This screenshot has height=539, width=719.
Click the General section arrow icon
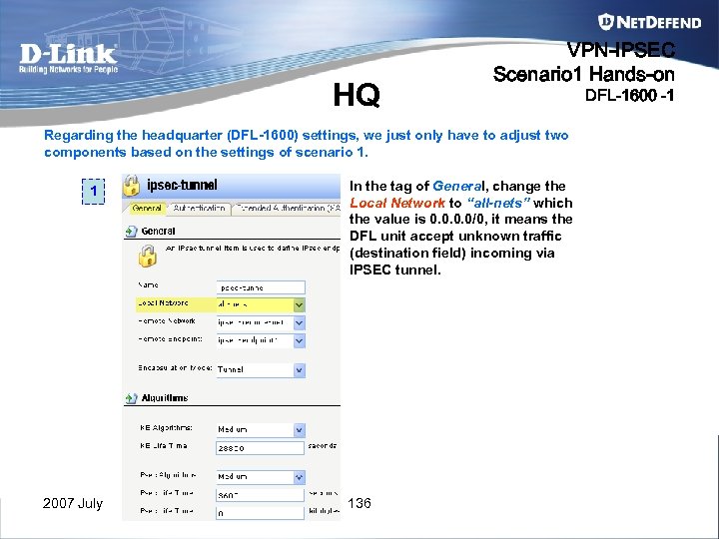pyautogui.click(x=131, y=231)
